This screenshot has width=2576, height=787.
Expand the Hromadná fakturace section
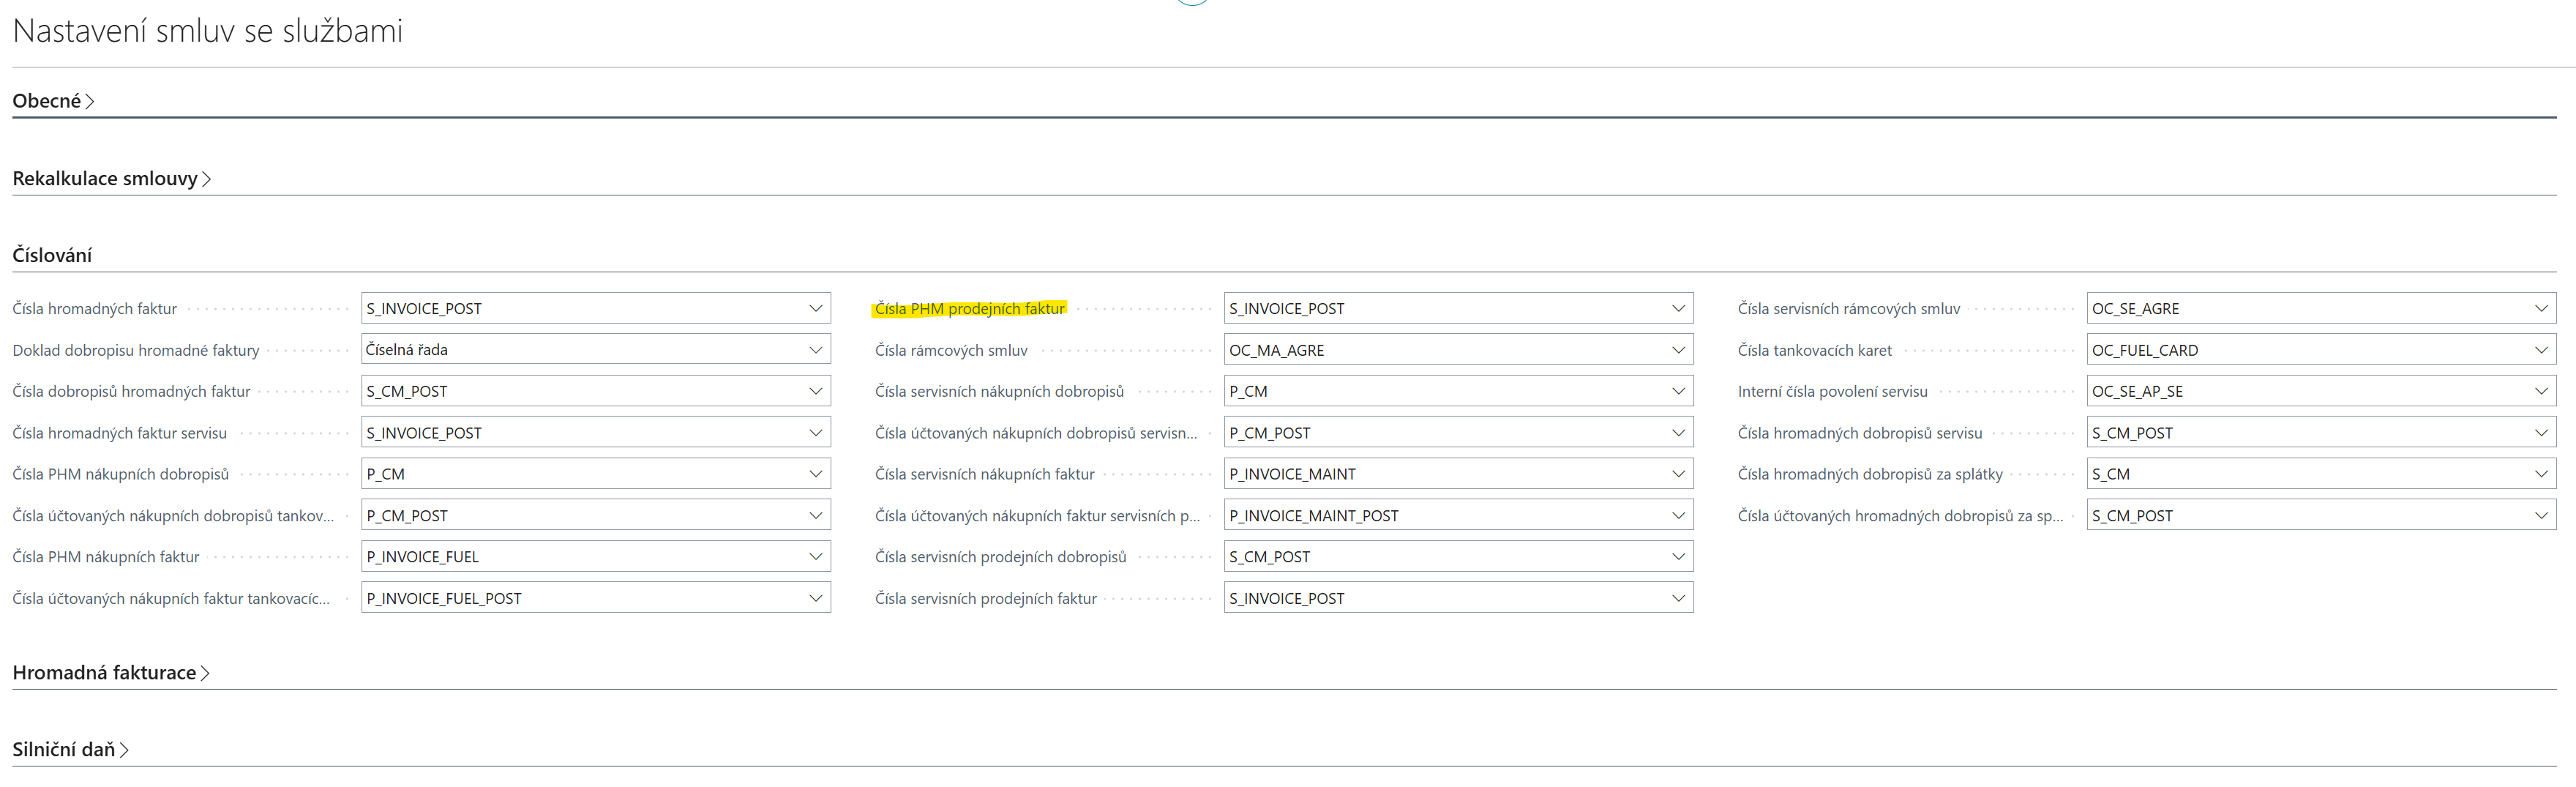109,673
